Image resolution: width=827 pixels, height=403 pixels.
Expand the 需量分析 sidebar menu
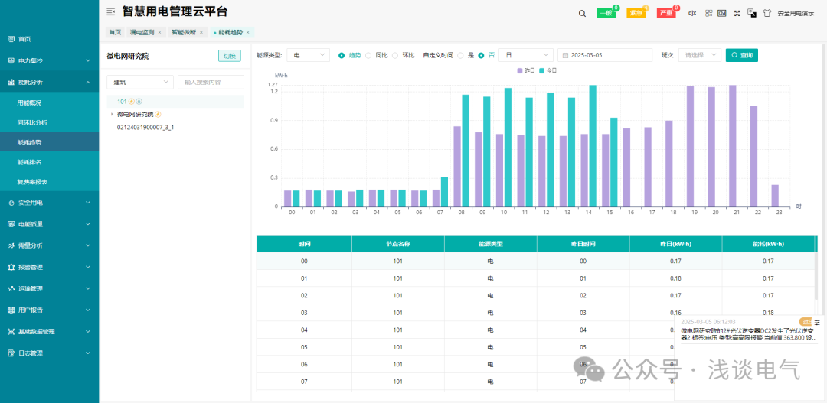49,245
